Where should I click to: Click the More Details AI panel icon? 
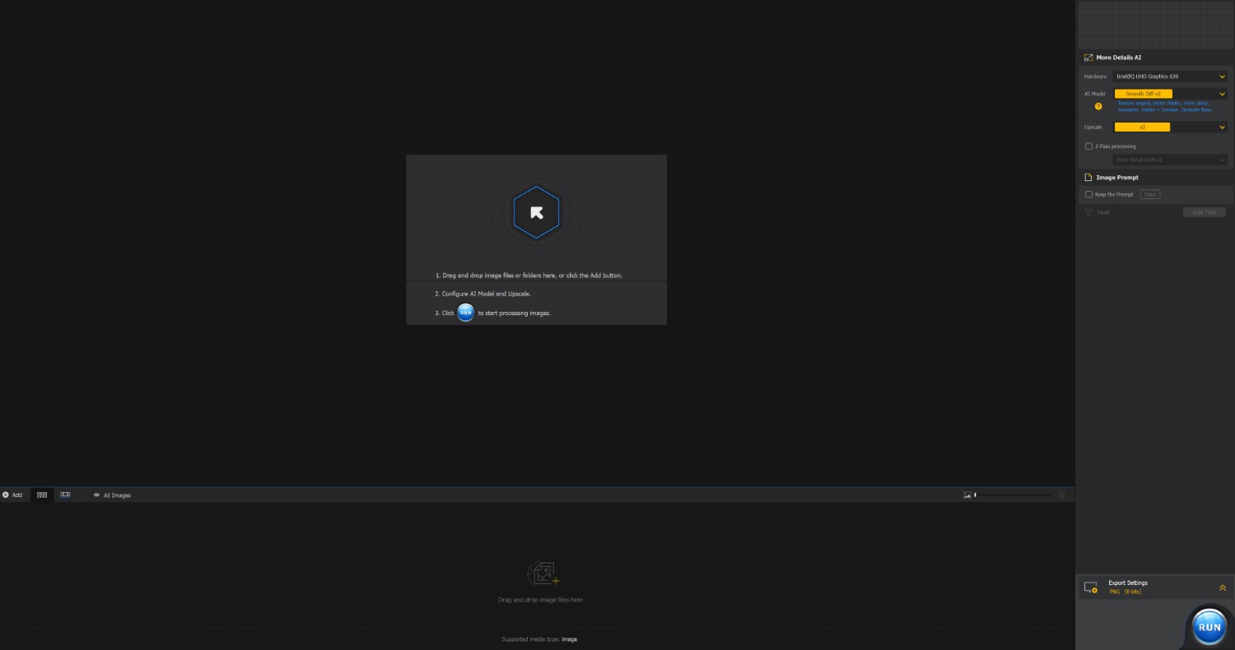1088,58
